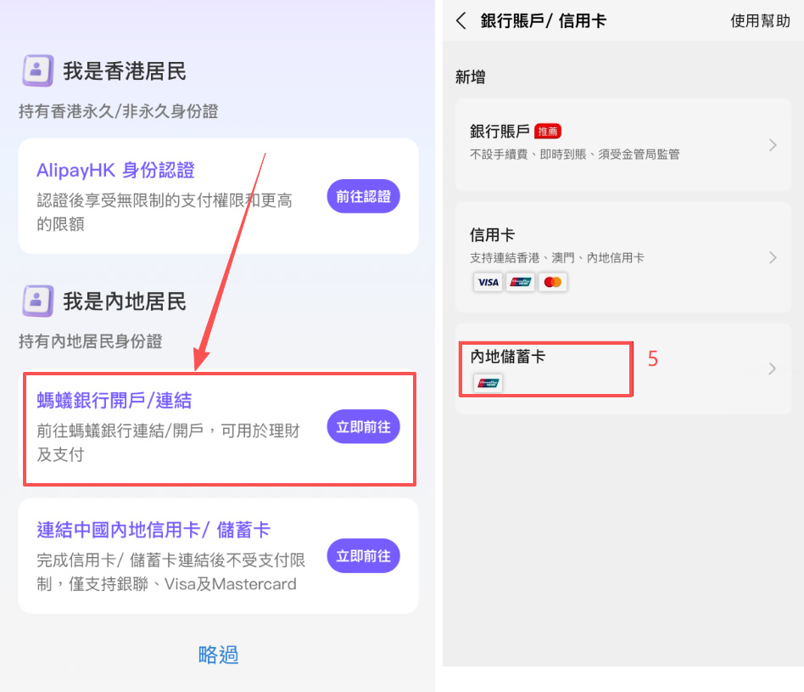This screenshot has height=692, width=804.
Task: Tap the resident icon beside 我是香港居民
Action: pyautogui.click(x=37, y=70)
